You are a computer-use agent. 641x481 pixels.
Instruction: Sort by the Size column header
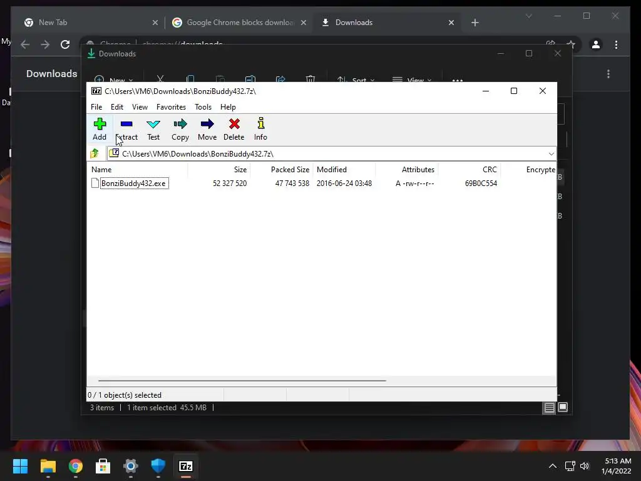219,169
